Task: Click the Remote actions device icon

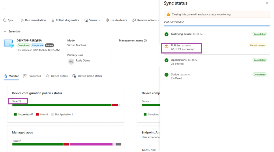Action: (x=134, y=20)
